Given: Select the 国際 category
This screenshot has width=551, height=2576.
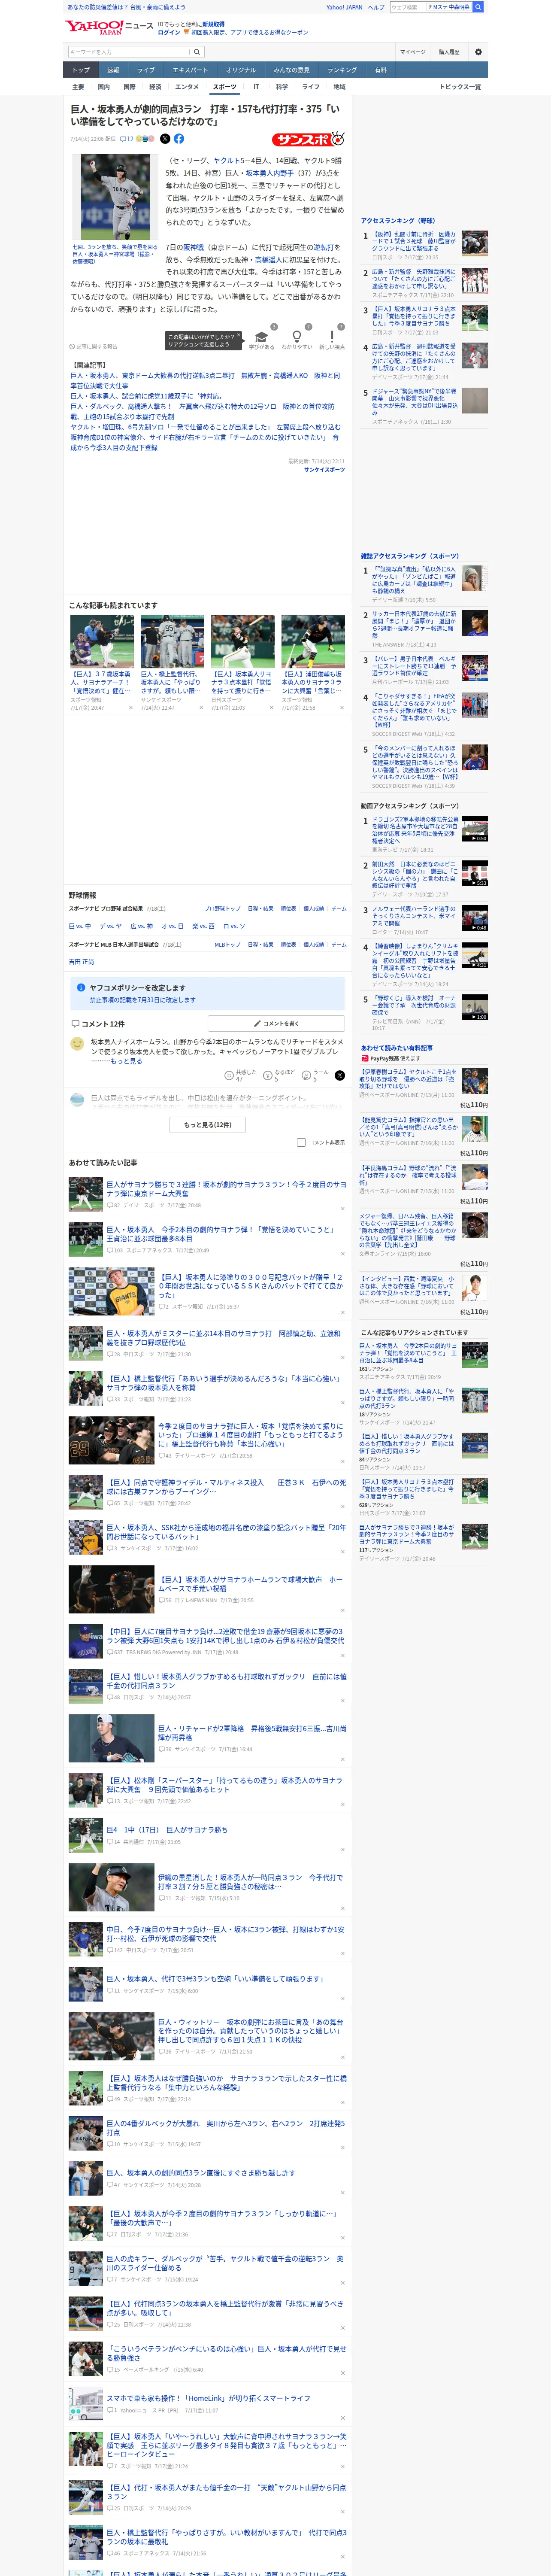Looking at the screenshot, I should click(x=129, y=87).
